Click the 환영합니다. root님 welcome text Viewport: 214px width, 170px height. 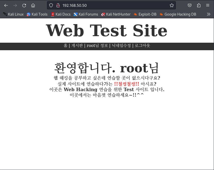[x=106, y=68]
